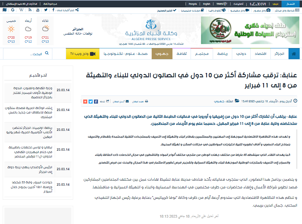Switch to TAMAZIƔT Latin-script language
The width and height of the screenshot is (302, 224).
coord(222,4)
